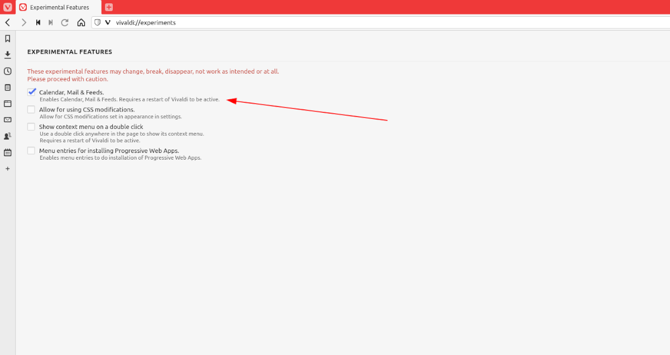
Task: Enable Show context menu on a double click
Action: tap(31, 126)
